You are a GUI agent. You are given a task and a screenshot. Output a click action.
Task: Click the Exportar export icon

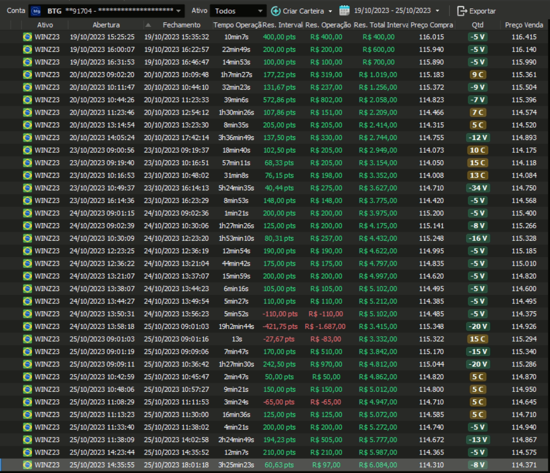(x=462, y=11)
